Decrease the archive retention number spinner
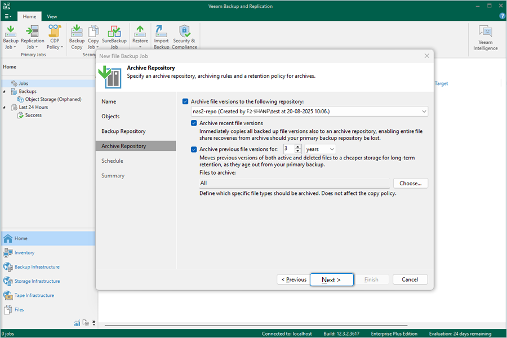507x338 pixels. 298,152
